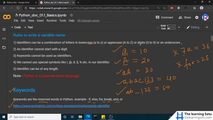Open the File menu

[16, 21]
